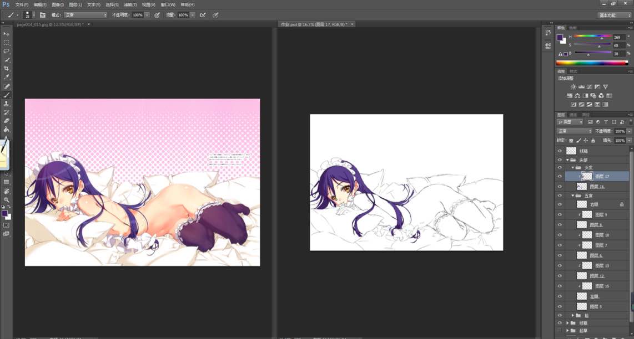
Task: Toggle visibility of 图层 5
Action: [560, 306]
